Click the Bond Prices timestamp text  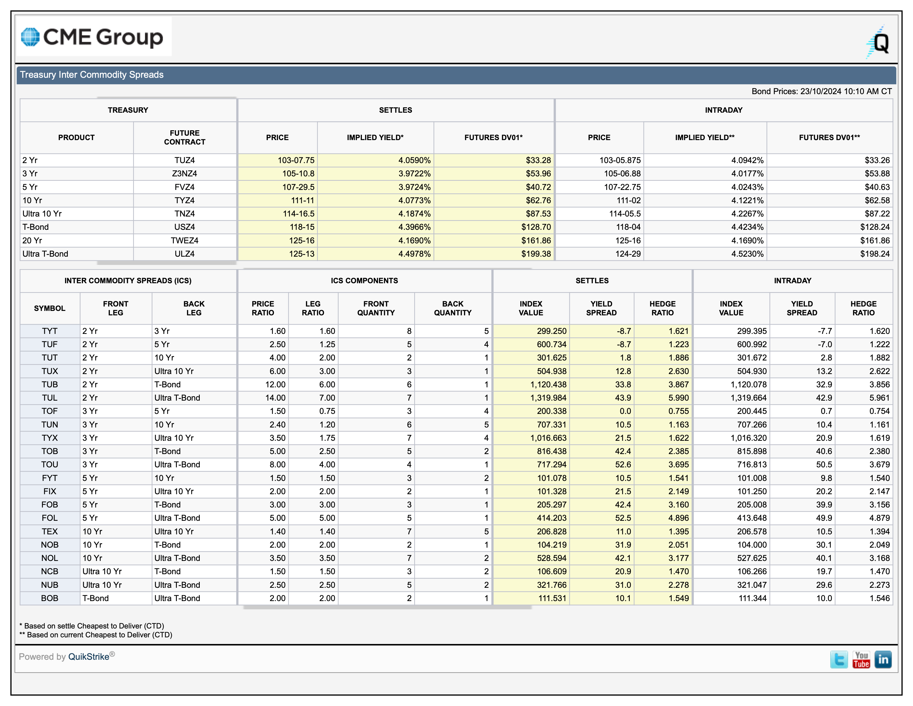821,91
